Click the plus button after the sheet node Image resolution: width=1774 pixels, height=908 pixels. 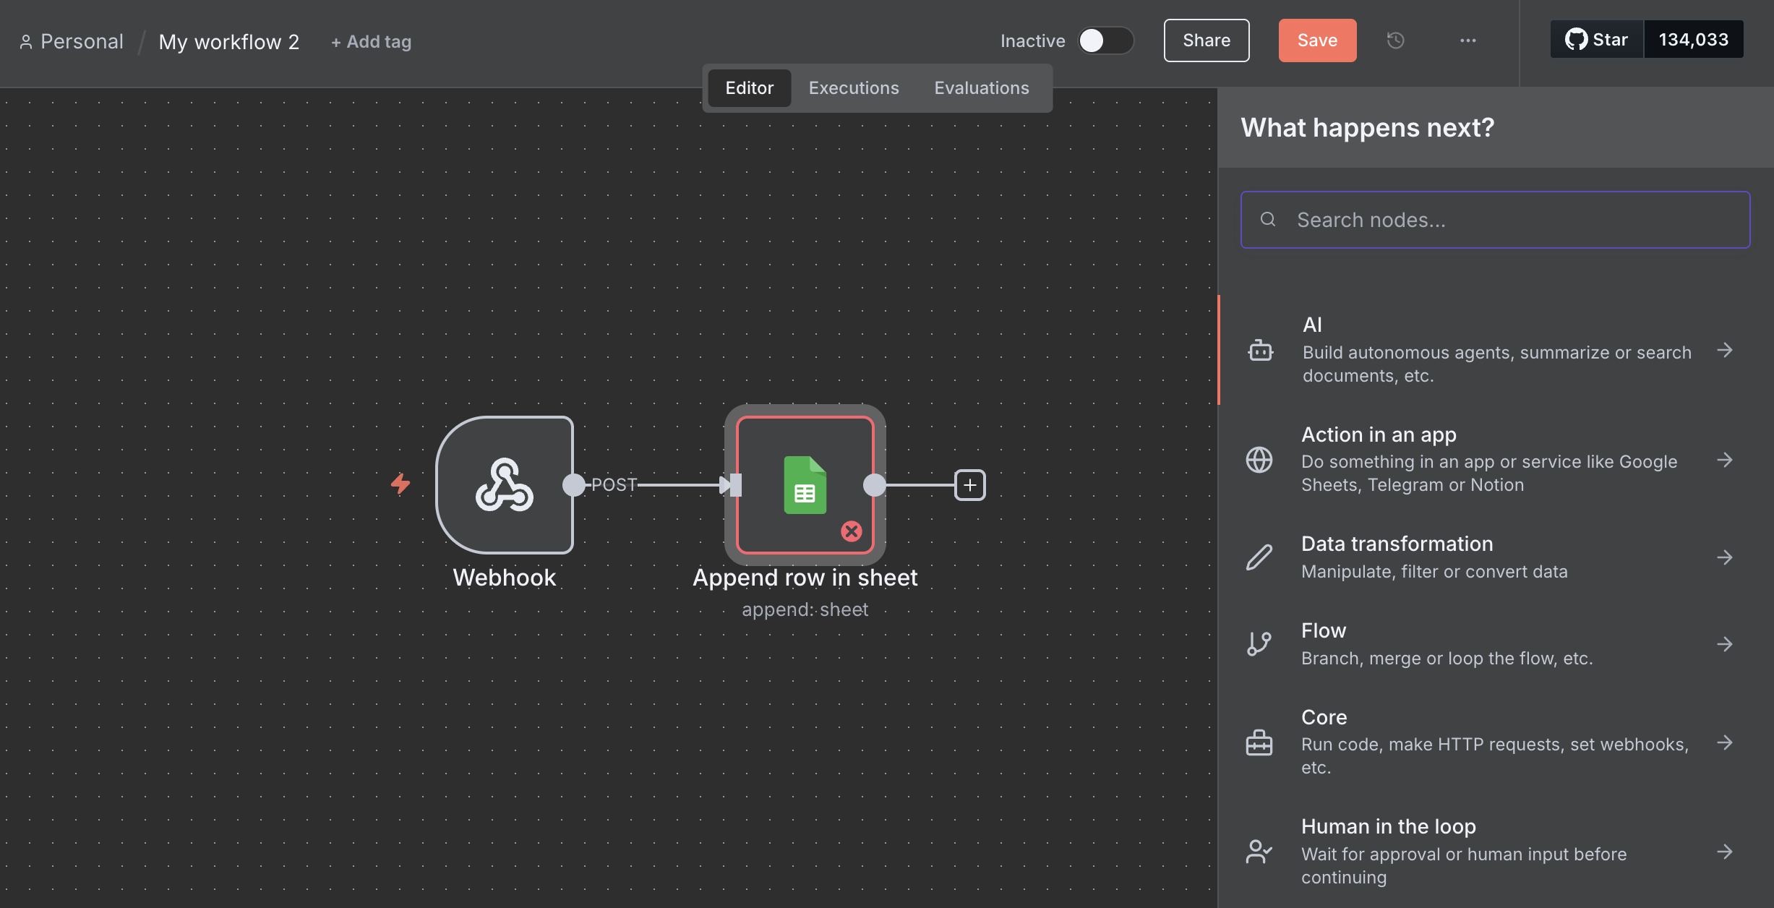coord(970,485)
